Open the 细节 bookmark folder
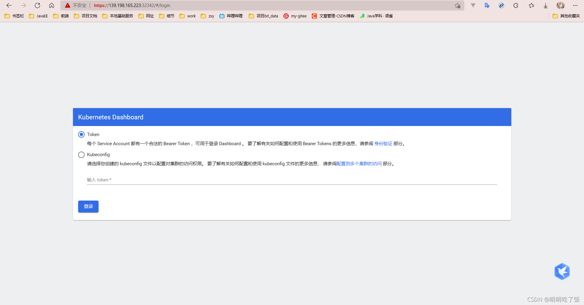Screen dimensions: 584x305 tap(167, 16)
